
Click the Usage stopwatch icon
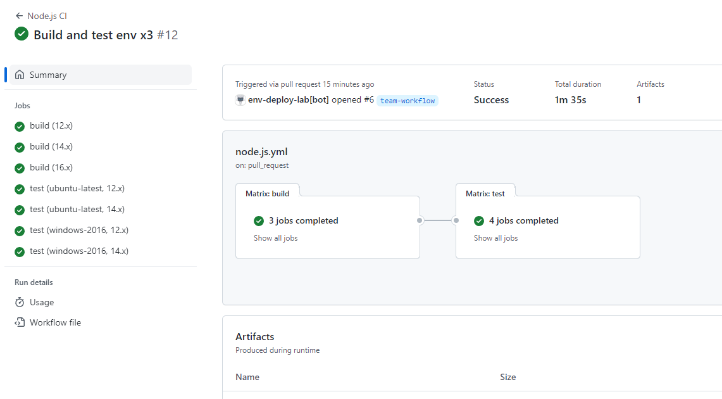(x=20, y=303)
